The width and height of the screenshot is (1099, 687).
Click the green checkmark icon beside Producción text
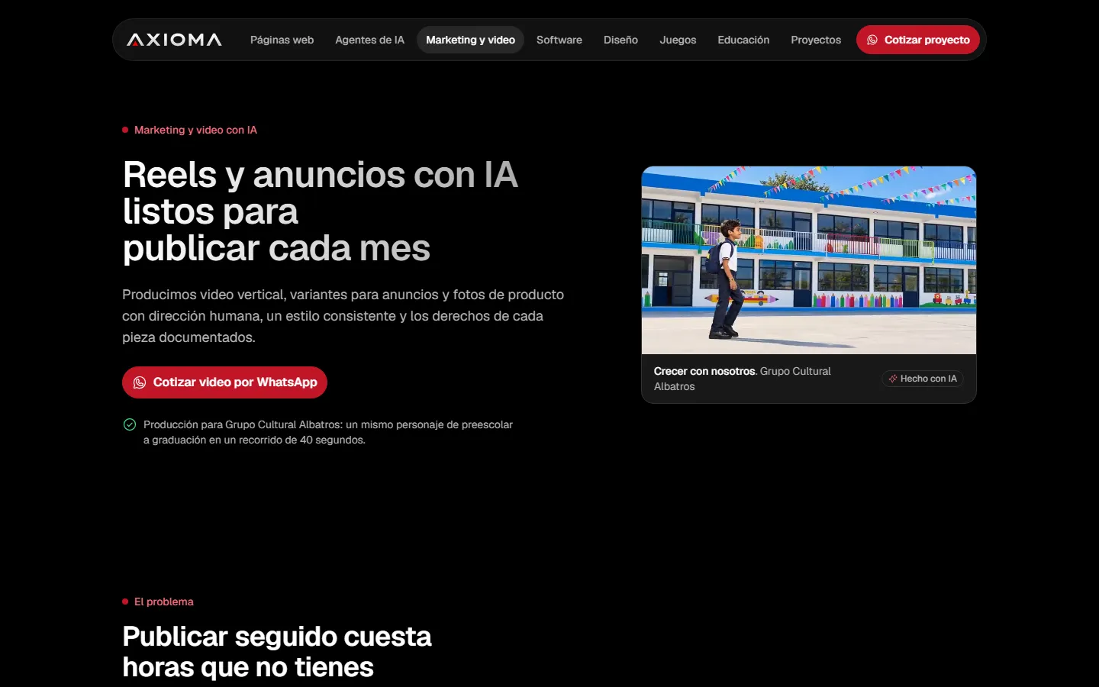tap(130, 424)
